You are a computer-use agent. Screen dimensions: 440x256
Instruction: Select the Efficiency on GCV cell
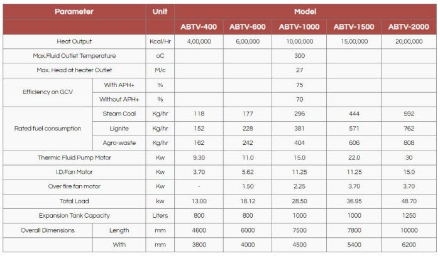tap(48, 92)
